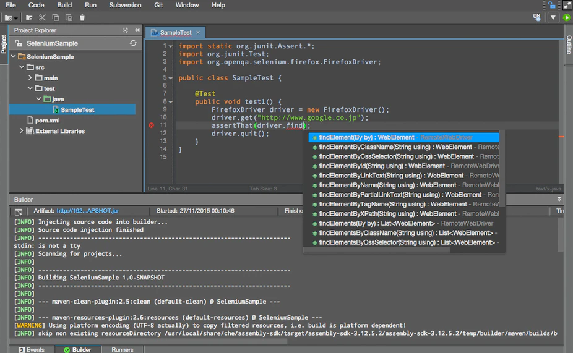
Task: Open the Code menu
Action: pyautogui.click(x=36, y=5)
